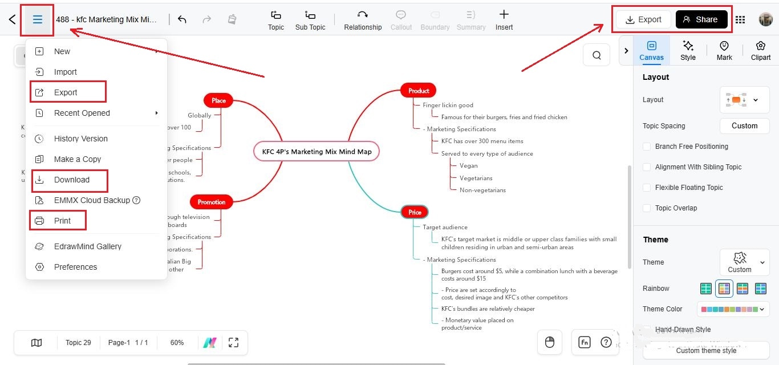Click the colorful AI logo icon
Screen dimensions: 779x365
[210, 343]
